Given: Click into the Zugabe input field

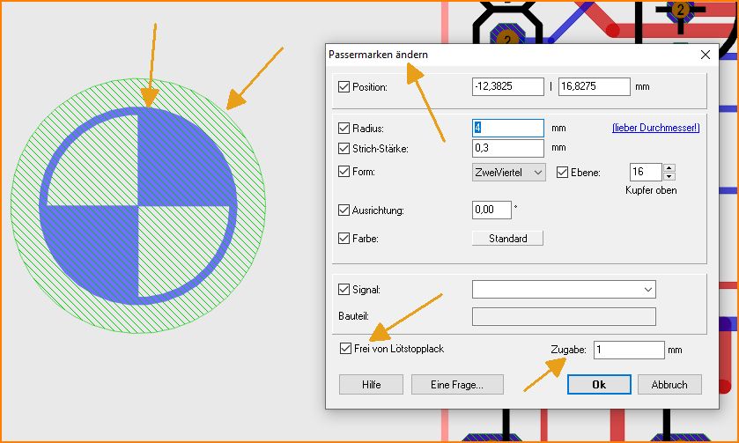Looking at the screenshot, I should click(628, 351).
